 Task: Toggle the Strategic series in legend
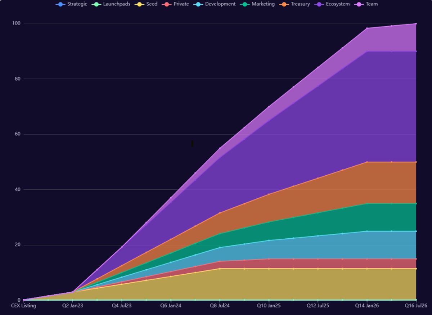(60, 4)
